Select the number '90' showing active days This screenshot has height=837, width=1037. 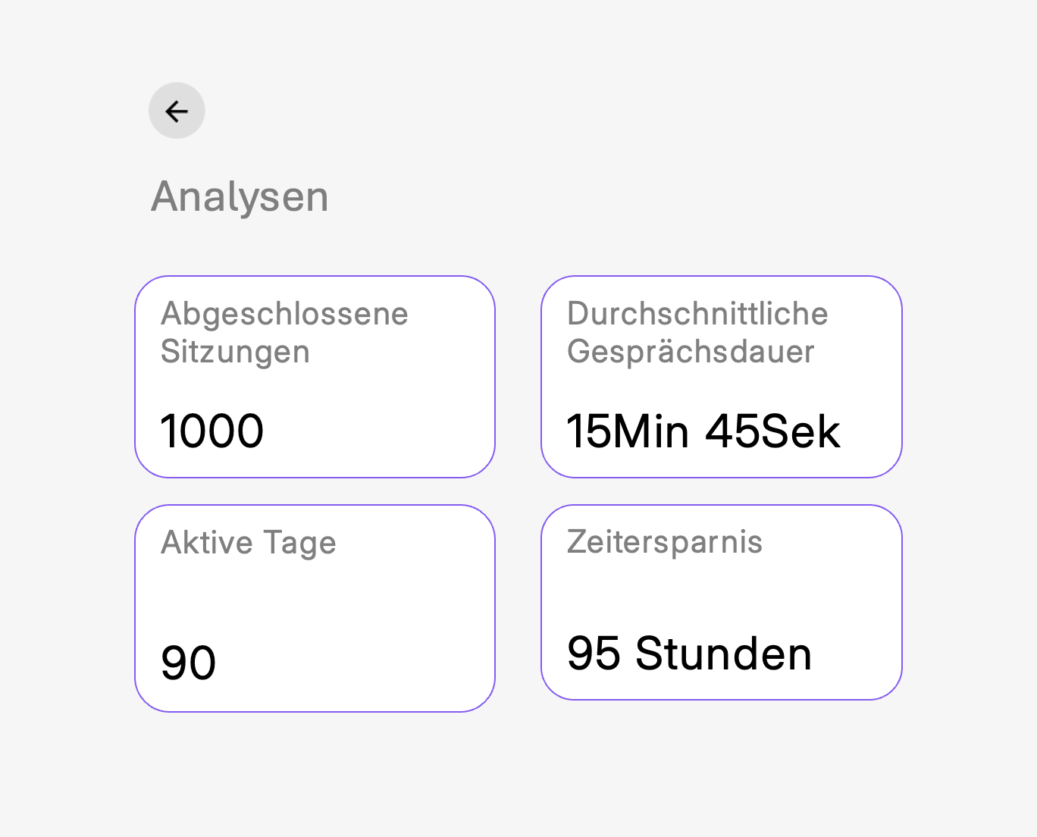coord(188,663)
